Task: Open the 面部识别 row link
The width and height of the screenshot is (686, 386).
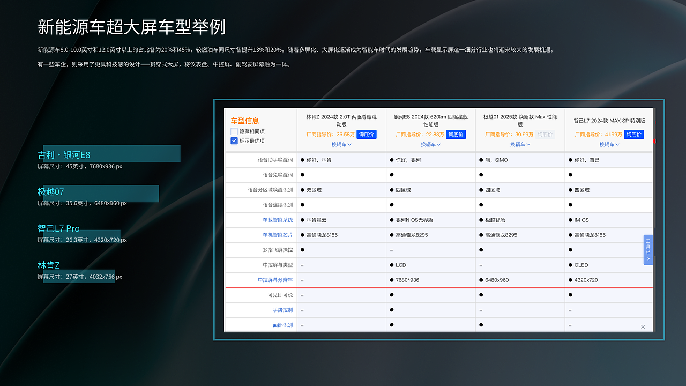Action: point(283,325)
